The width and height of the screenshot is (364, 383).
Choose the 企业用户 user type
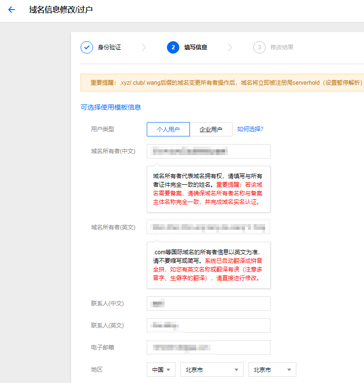211,129
